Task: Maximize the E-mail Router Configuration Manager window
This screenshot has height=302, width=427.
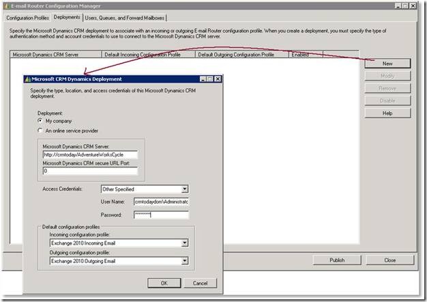Action: click(x=405, y=5)
